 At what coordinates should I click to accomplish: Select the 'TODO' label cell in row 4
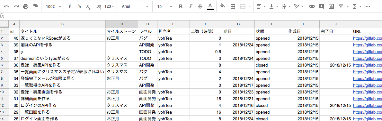tap(148, 52)
